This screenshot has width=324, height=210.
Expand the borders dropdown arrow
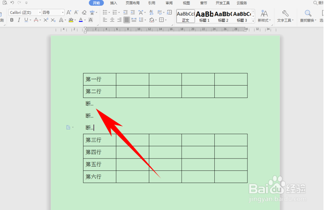tap(165, 20)
